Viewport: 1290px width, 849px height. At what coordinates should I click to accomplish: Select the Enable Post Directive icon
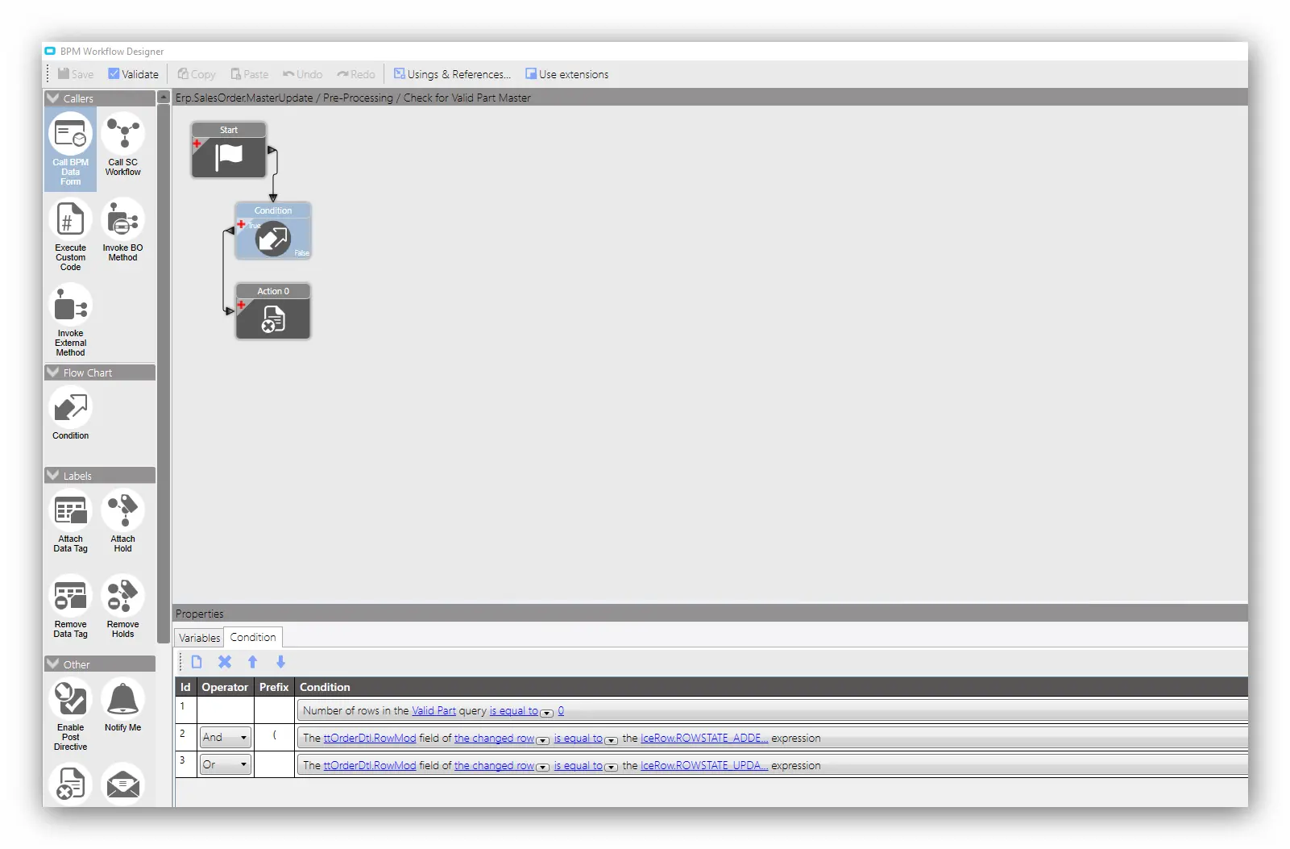70,700
